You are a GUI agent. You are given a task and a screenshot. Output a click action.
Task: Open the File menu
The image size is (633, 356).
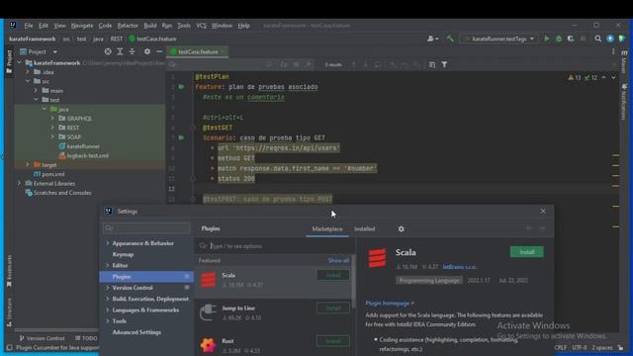coord(29,26)
